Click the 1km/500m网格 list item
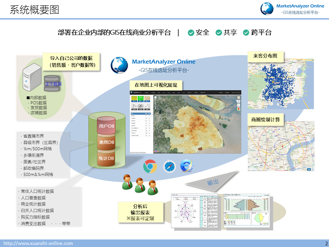This screenshot has height=247, width=329. [36, 149]
